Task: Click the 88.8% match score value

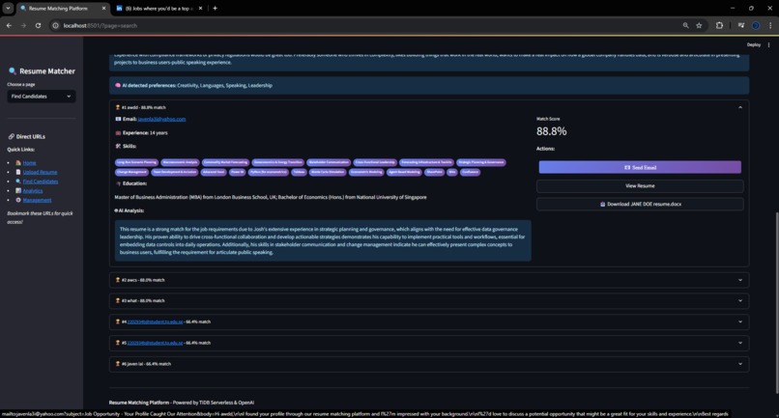Action: (x=551, y=131)
